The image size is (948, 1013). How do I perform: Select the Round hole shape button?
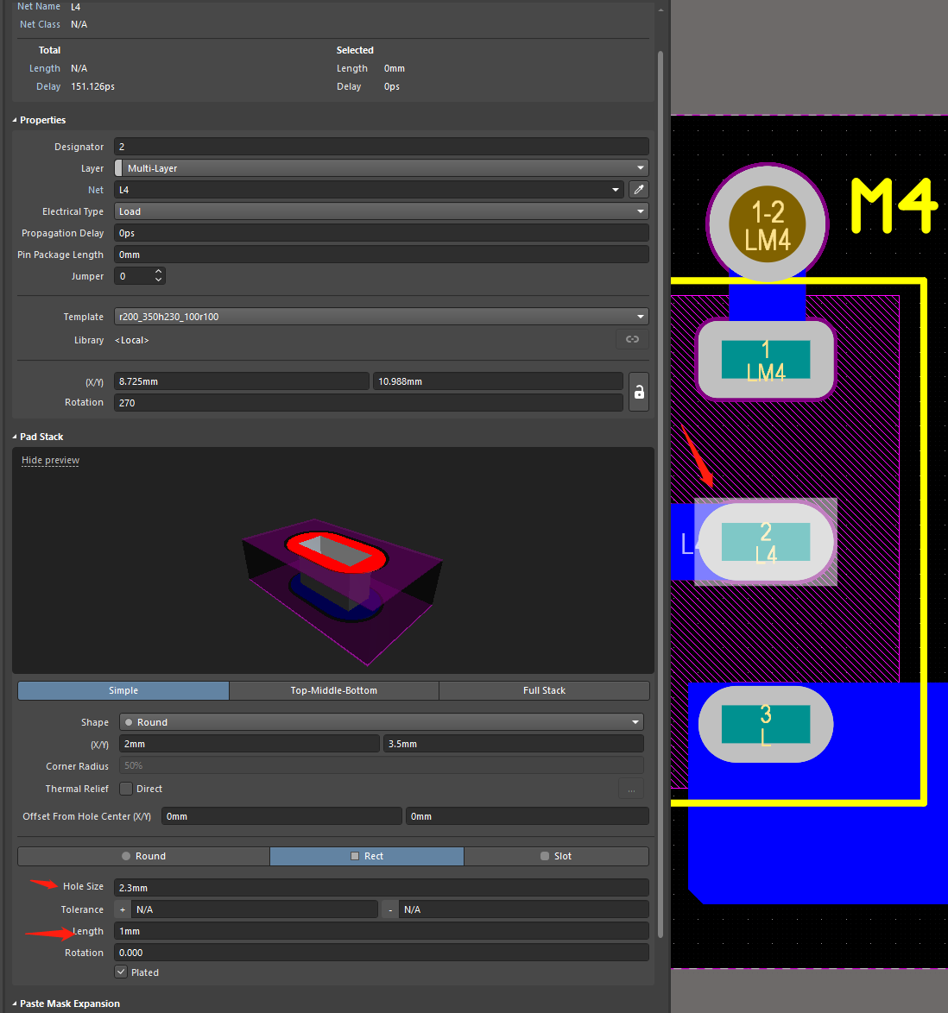(x=143, y=856)
